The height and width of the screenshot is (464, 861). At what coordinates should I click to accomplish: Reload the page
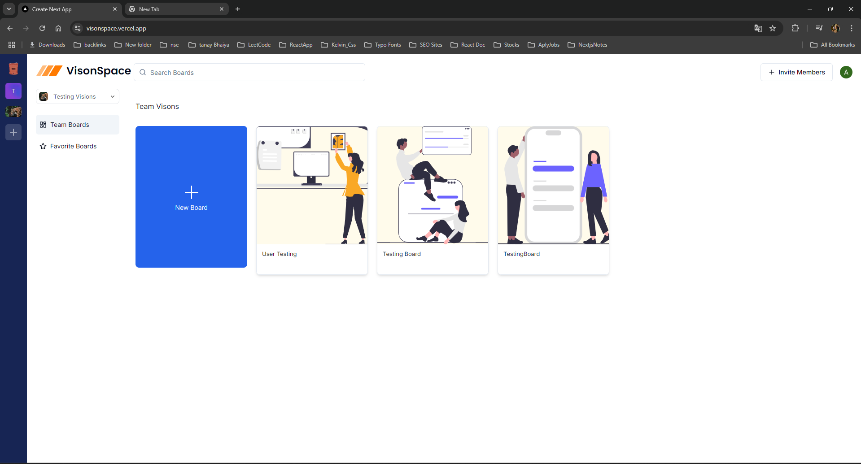pos(42,28)
